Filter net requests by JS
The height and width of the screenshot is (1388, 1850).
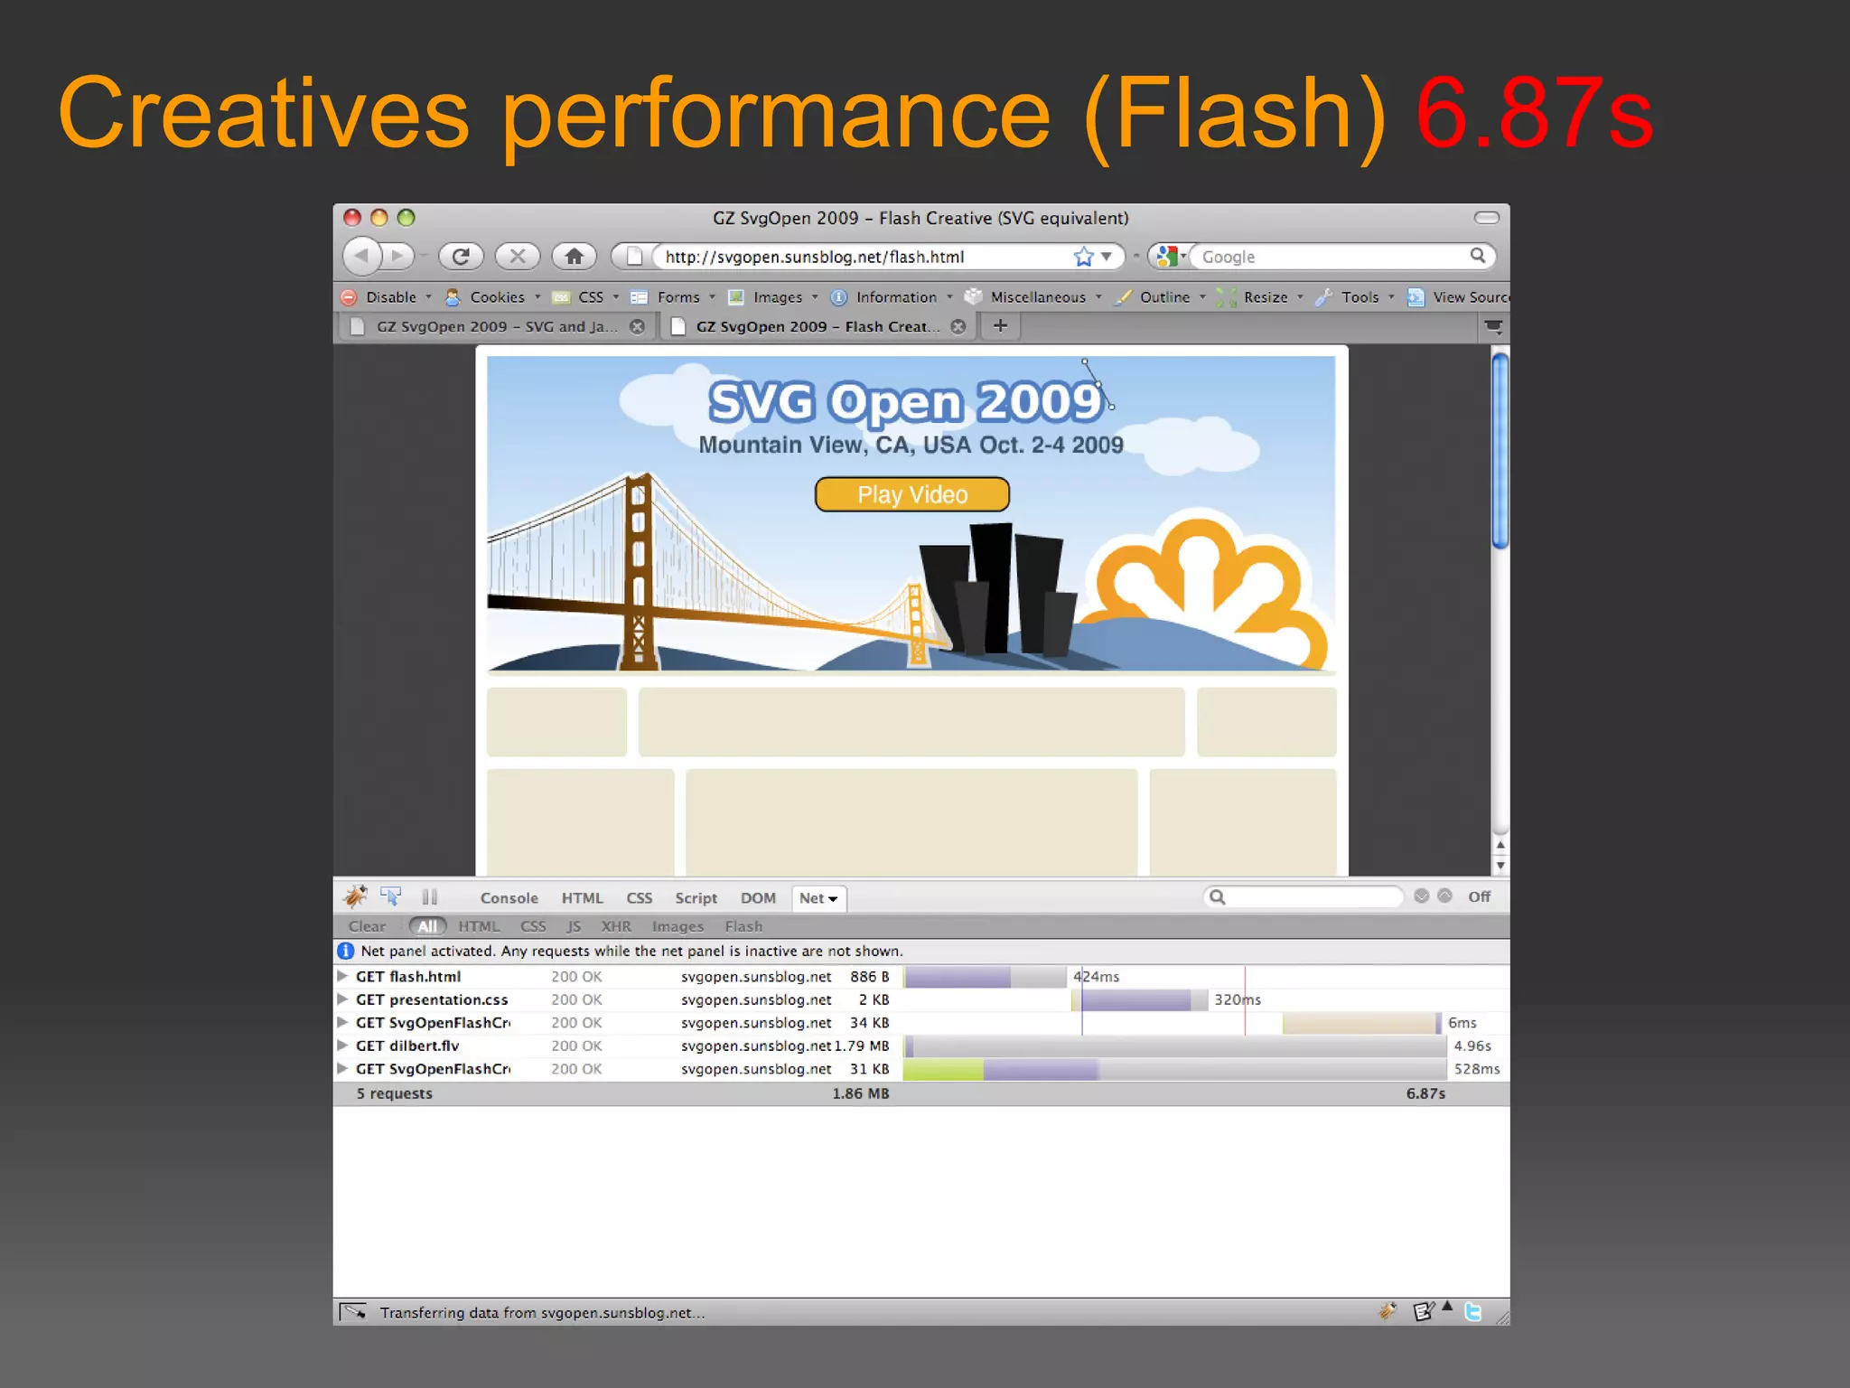point(574,926)
